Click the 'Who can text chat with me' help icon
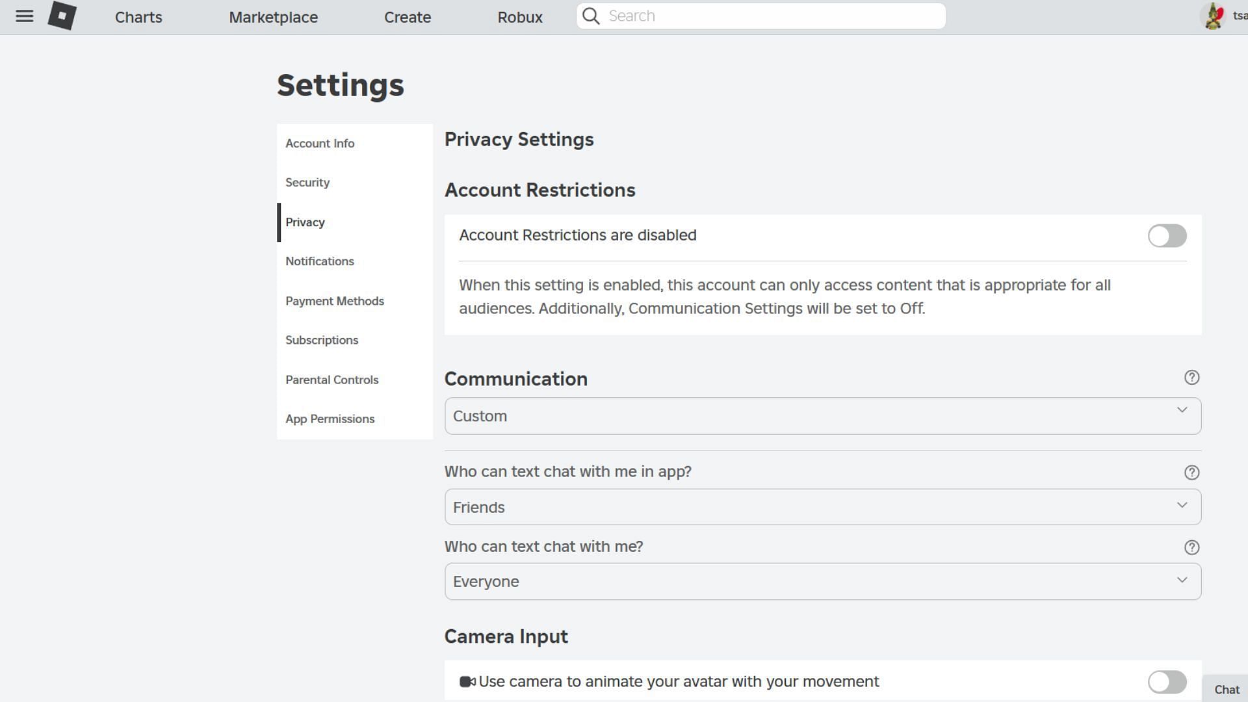 1191,547
